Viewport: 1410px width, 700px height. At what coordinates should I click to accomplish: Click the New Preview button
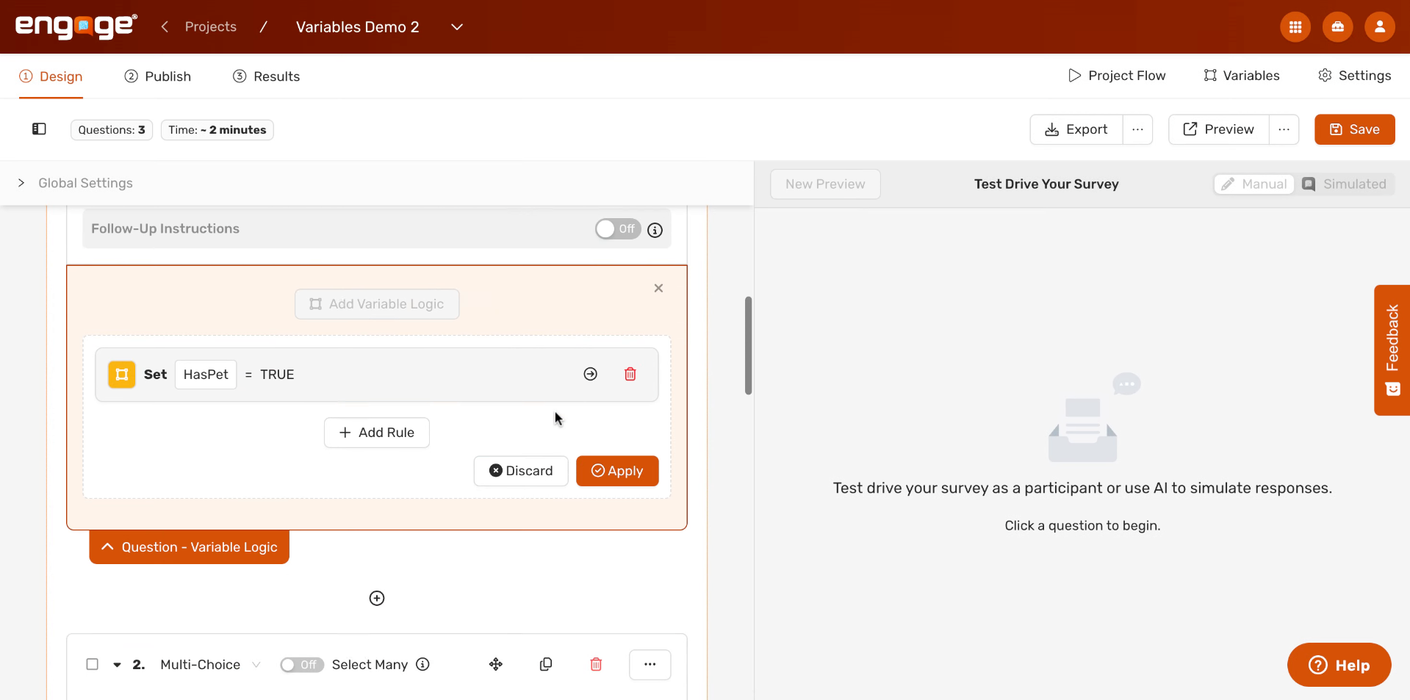(x=825, y=184)
